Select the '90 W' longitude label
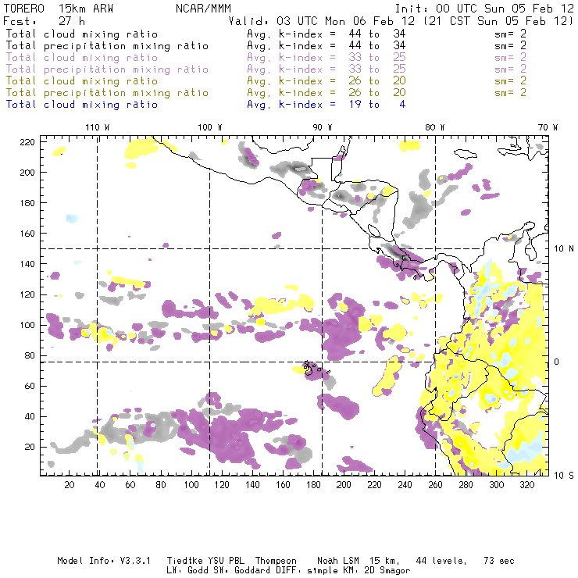The image size is (578, 578). pyautogui.click(x=323, y=127)
